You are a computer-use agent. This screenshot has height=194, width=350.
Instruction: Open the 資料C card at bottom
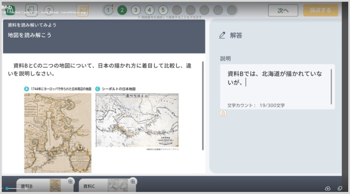pos(108,186)
